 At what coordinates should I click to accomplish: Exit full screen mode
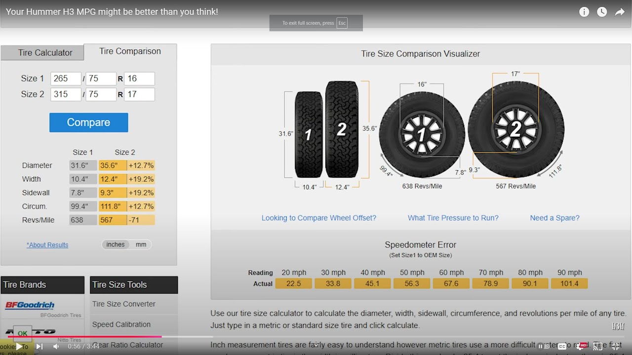pyautogui.click(x=616, y=346)
